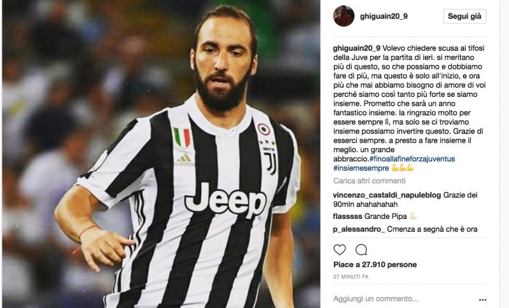Open ghiguain20_9 username in the post header

(x=384, y=17)
